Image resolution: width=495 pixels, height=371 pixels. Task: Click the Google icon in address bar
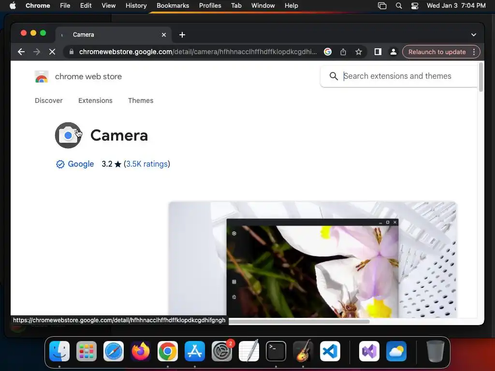(328, 52)
